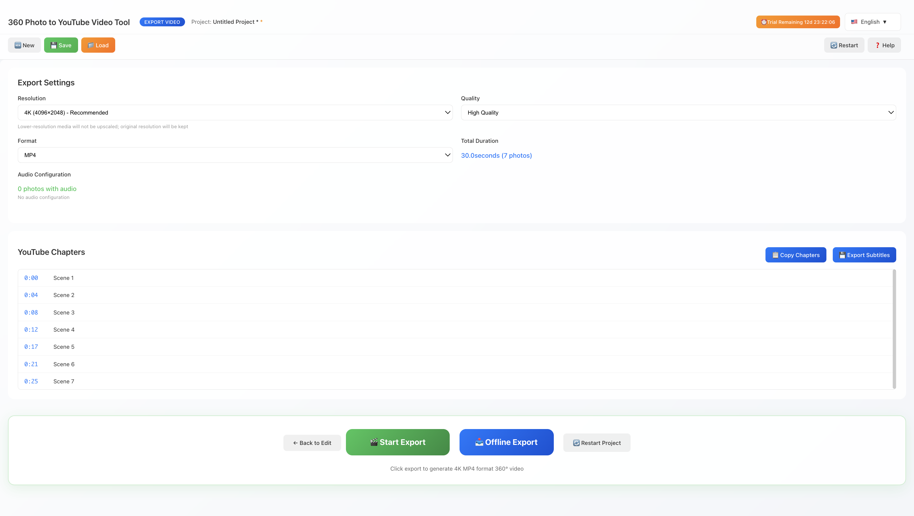
Task: Open the English language selector
Action: pyautogui.click(x=872, y=22)
